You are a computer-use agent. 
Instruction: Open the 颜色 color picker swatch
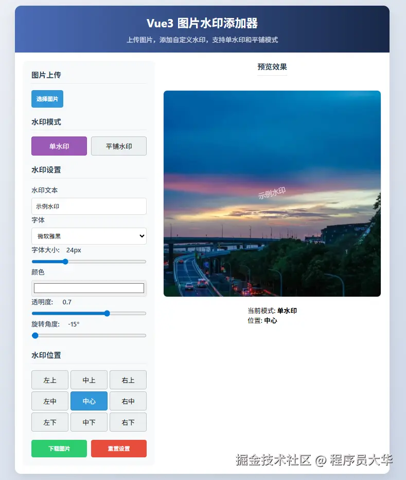click(x=89, y=288)
